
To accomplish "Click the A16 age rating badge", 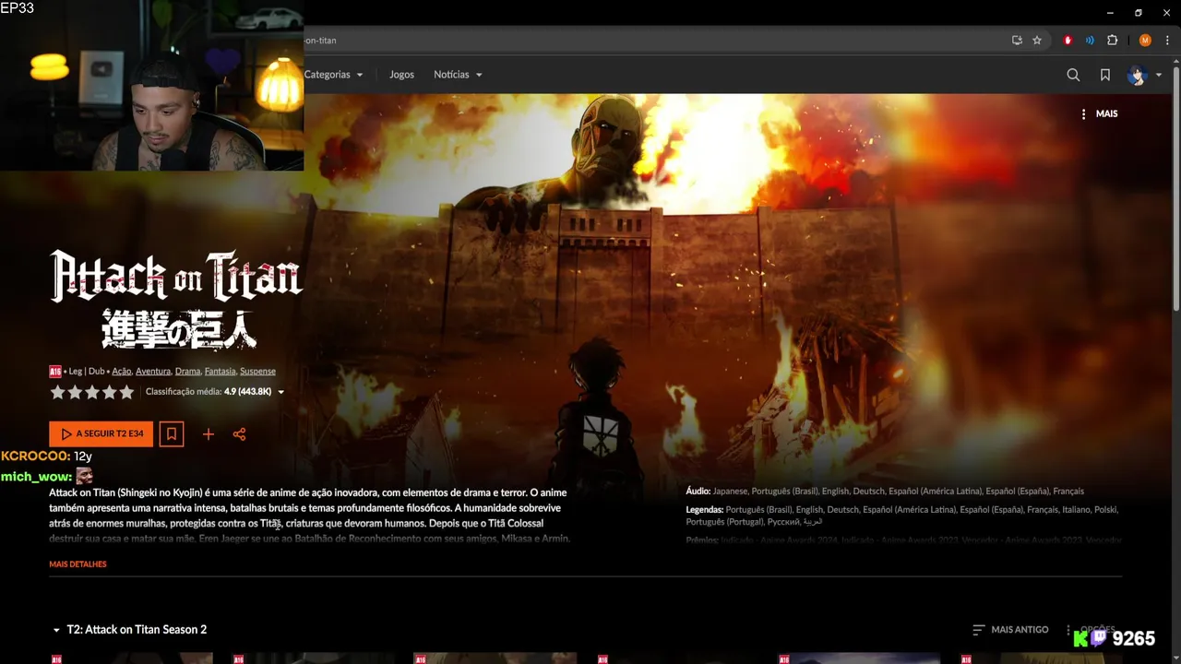I will [55, 371].
